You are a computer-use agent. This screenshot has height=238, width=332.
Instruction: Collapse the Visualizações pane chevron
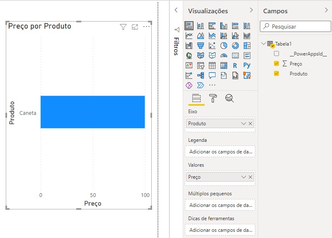point(251,10)
